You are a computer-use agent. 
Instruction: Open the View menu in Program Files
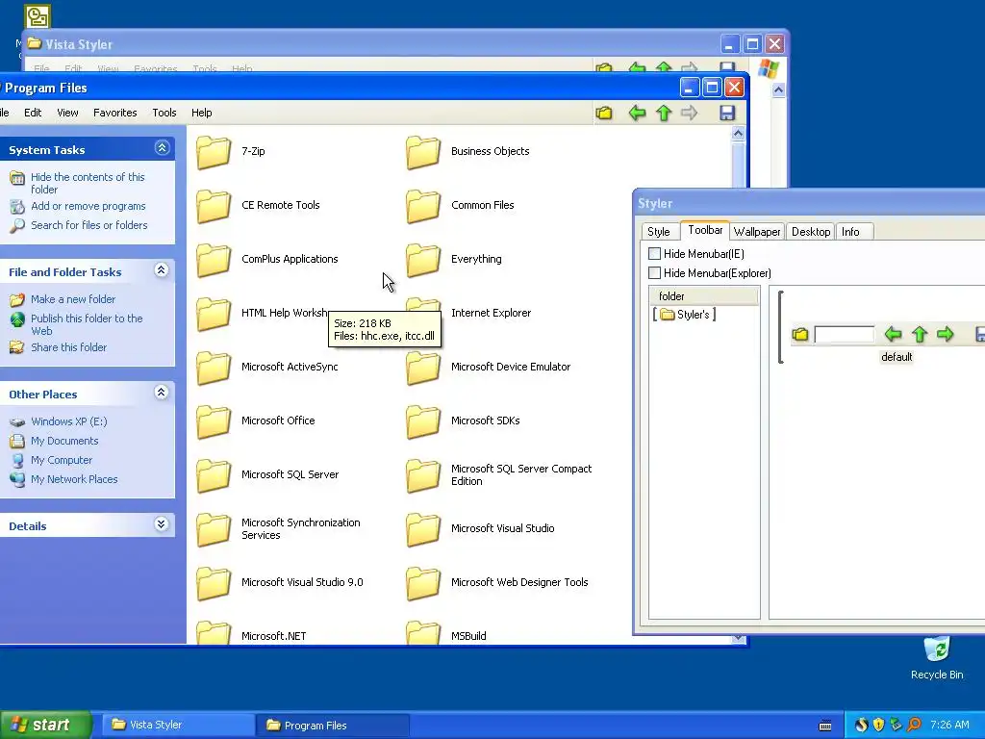click(x=68, y=113)
